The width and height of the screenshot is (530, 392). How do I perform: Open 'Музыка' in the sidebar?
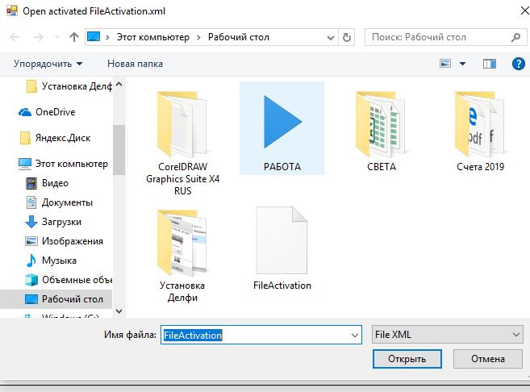tap(51, 261)
